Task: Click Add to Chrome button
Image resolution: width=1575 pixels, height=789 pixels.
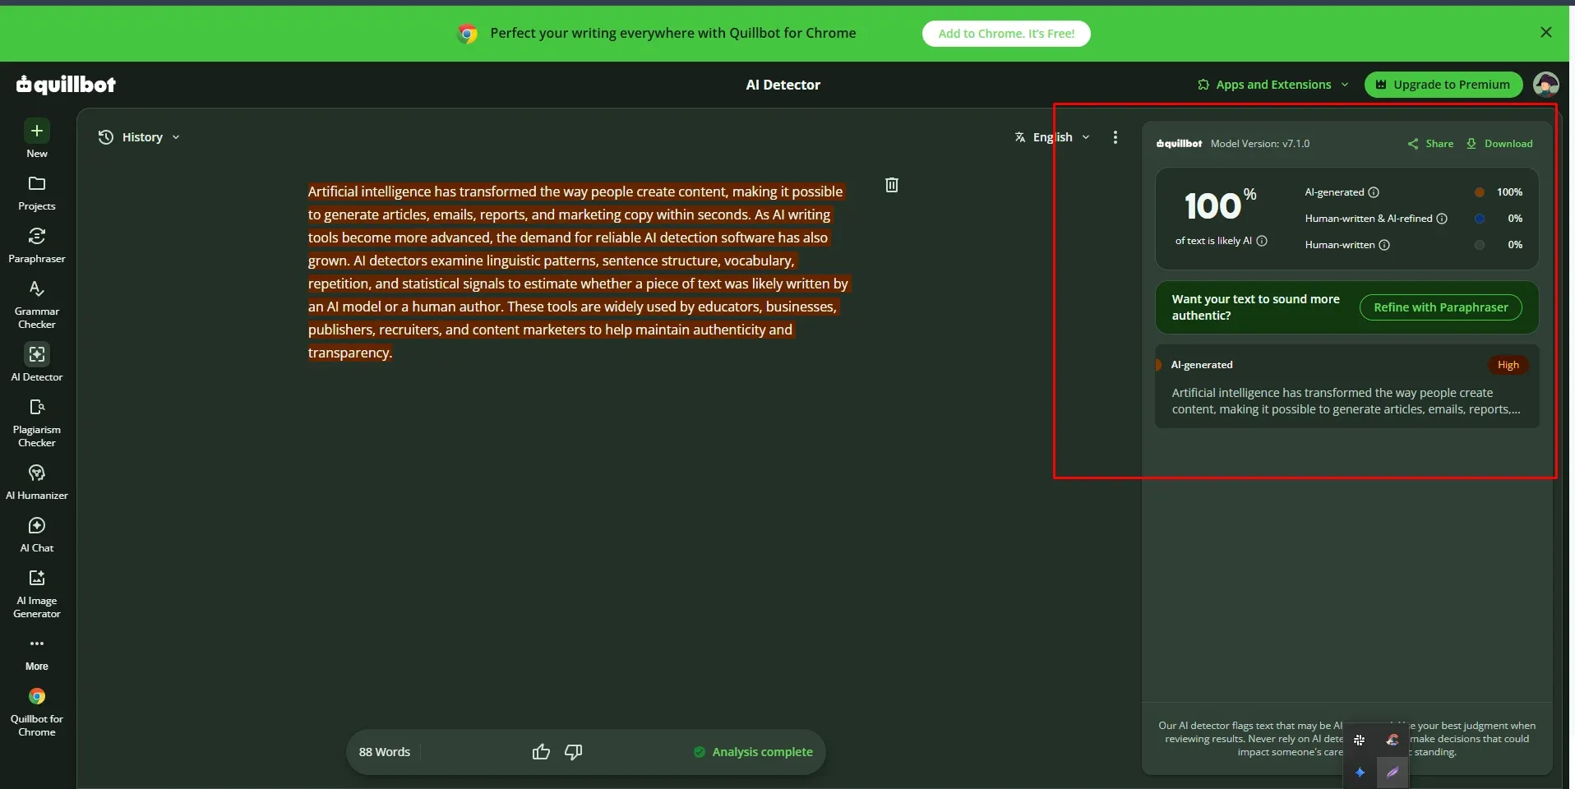Action: click(x=1006, y=34)
